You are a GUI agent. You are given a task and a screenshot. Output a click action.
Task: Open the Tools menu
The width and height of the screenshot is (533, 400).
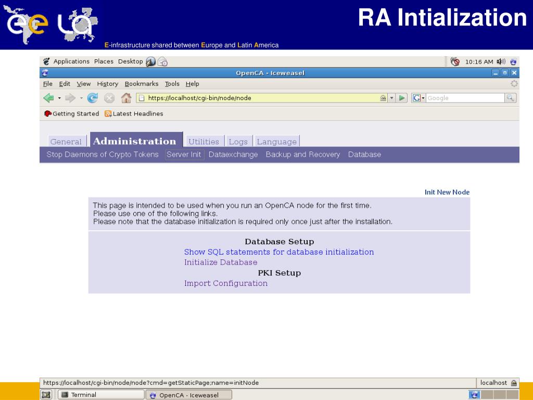(172, 84)
